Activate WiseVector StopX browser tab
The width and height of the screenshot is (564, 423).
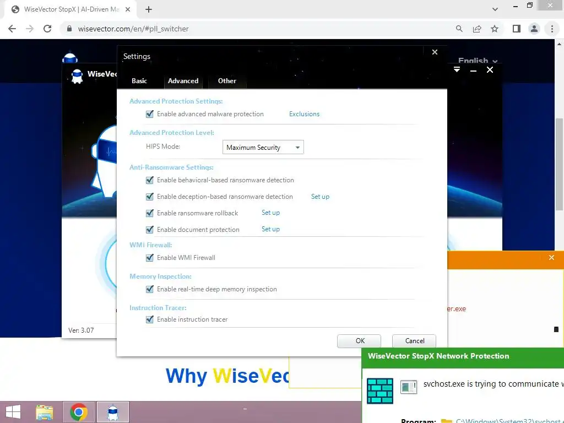(x=71, y=9)
